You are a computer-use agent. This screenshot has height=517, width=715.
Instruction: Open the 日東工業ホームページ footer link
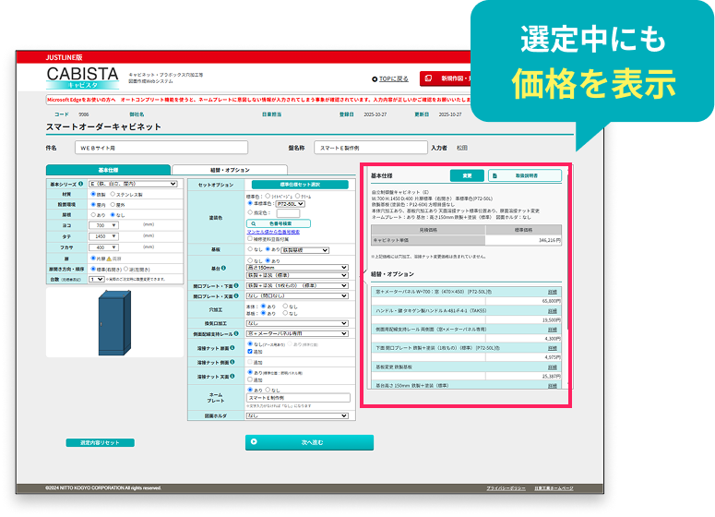pos(554,488)
